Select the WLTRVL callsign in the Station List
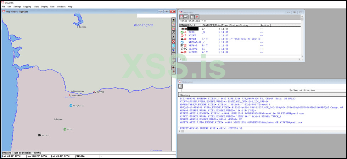The width and height of the screenshot is (347, 159). (x=192, y=49)
